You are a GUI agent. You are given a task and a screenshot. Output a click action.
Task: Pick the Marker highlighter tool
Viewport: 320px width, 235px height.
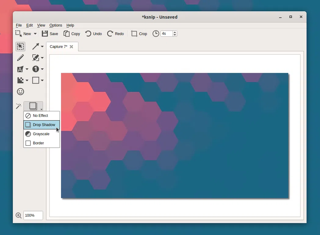coord(36,58)
